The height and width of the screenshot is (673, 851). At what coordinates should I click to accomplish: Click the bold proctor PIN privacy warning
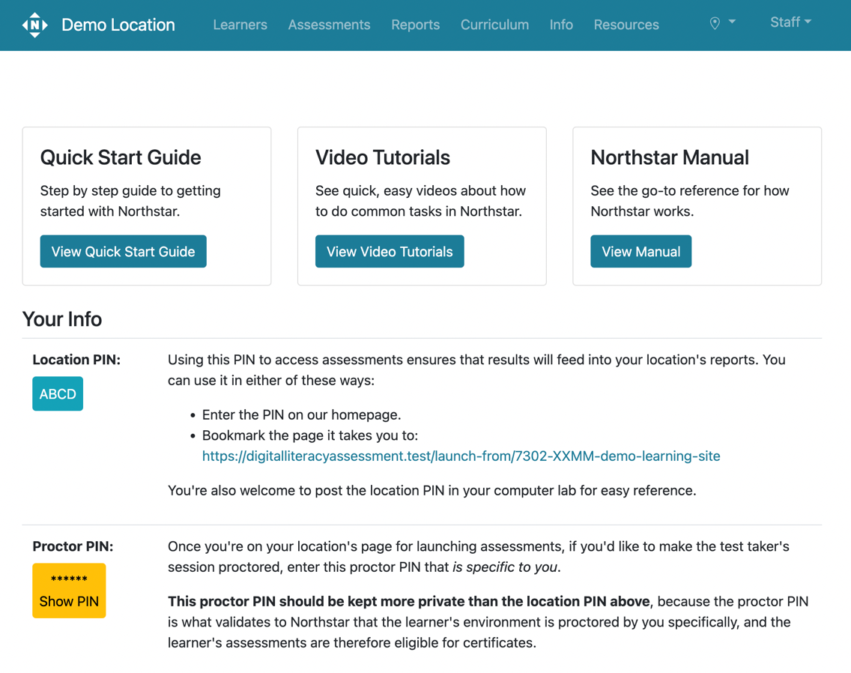pyautogui.click(x=409, y=601)
